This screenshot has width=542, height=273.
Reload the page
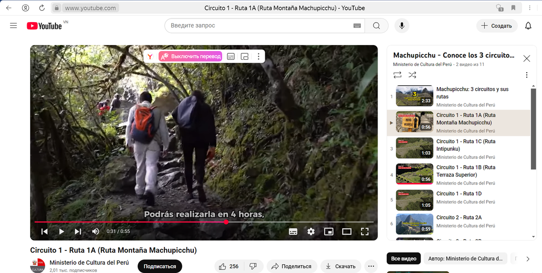[42, 8]
